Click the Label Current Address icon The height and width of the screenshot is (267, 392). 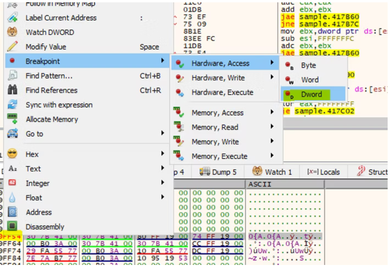(12, 18)
